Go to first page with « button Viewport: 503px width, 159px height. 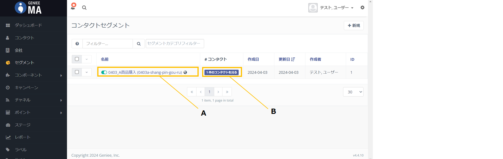click(192, 92)
